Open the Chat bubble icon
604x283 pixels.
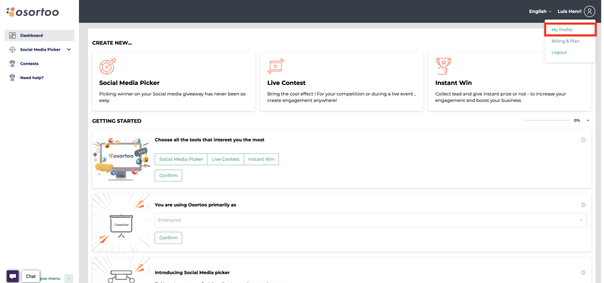(13, 276)
